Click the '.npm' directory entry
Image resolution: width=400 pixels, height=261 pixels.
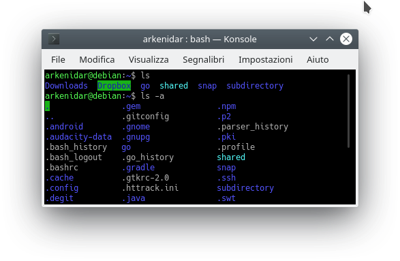tap(226, 106)
